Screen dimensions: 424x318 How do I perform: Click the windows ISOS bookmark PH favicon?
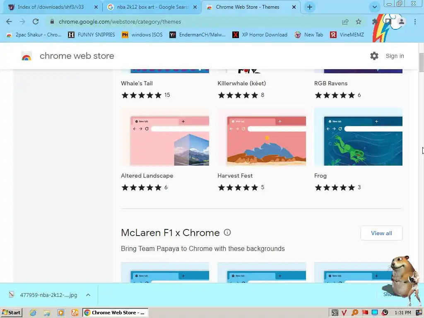(x=125, y=35)
